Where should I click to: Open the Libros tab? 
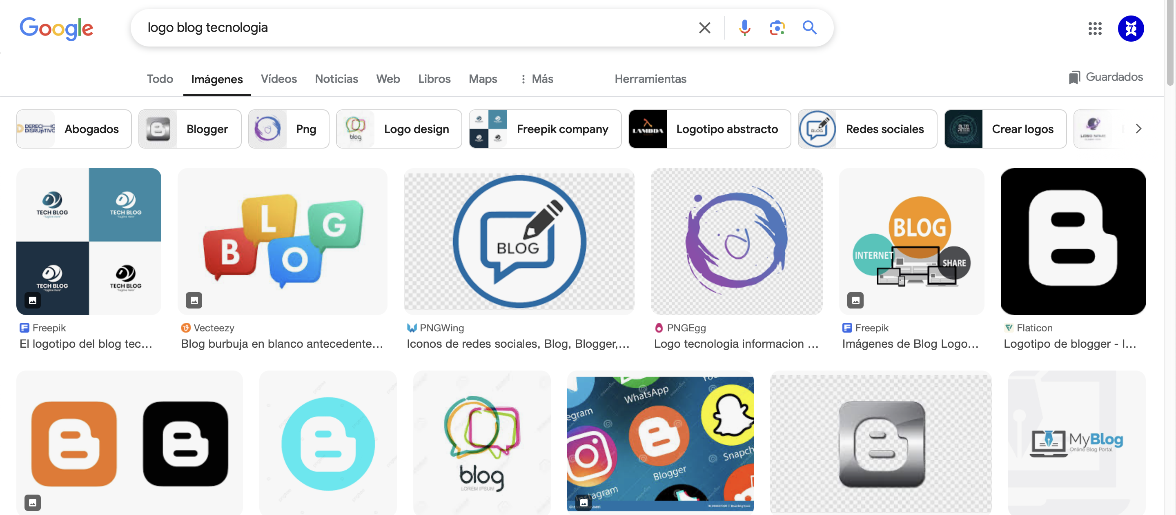pyautogui.click(x=434, y=79)
